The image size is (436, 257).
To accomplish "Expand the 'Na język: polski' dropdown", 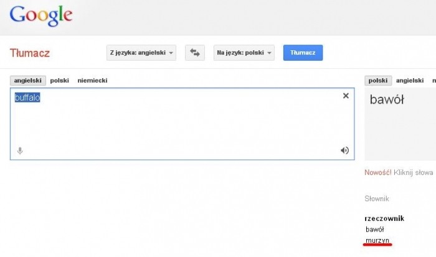I will (244, 53).
